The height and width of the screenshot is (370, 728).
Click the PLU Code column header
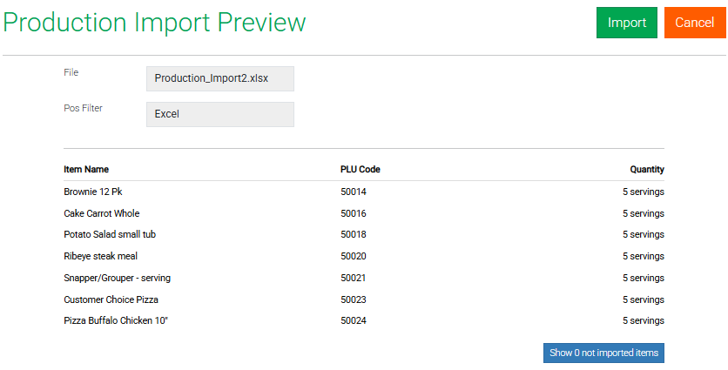pyautogui.click(x=360, y=170)
